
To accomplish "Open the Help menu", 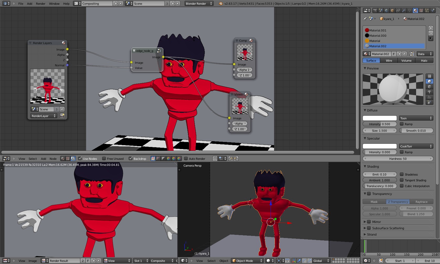I will coord(66,4).
